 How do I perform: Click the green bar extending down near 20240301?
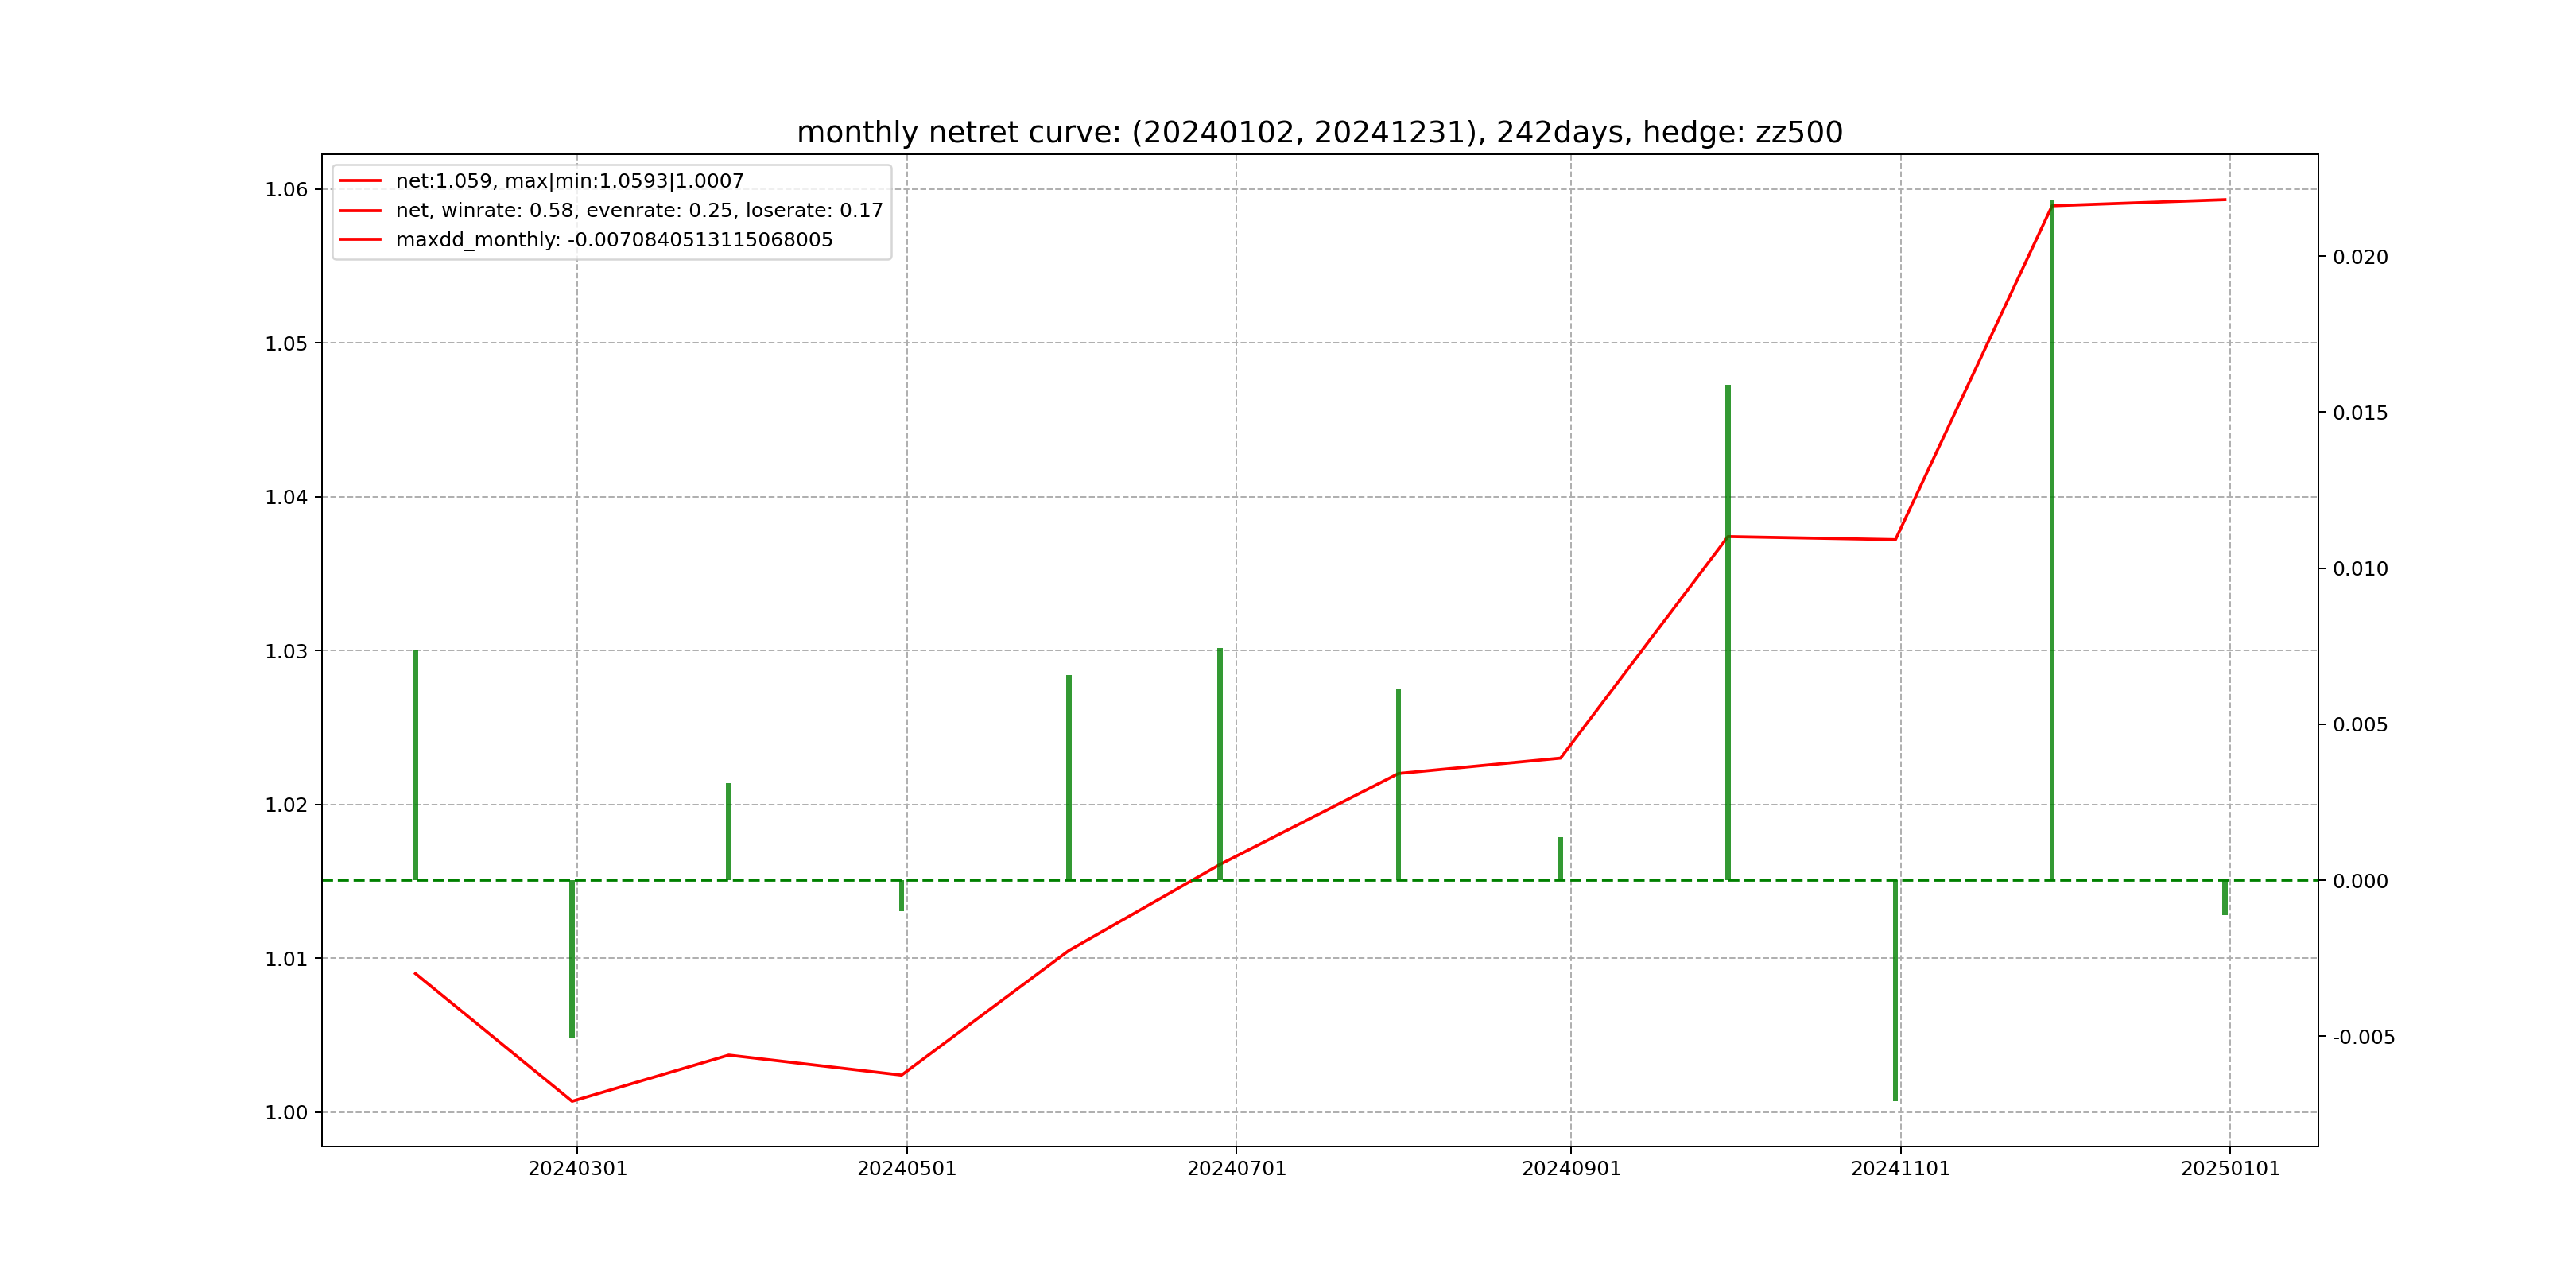coord(572,958)
